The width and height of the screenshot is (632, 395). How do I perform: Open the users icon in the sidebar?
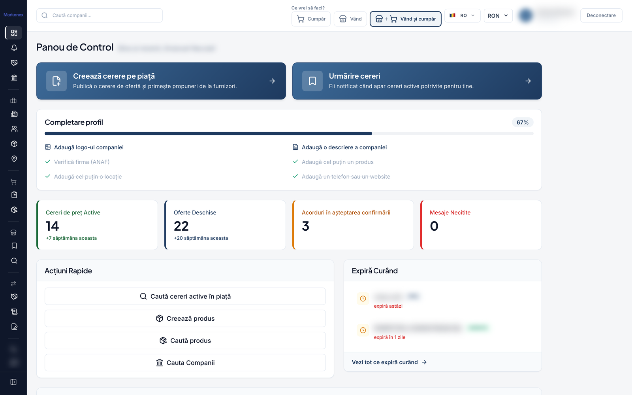pyautogui.click(x=14, y=129)
